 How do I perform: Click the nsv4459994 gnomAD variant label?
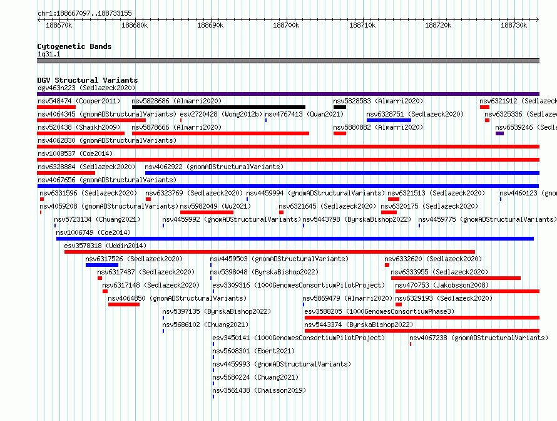tap(315, 193)
